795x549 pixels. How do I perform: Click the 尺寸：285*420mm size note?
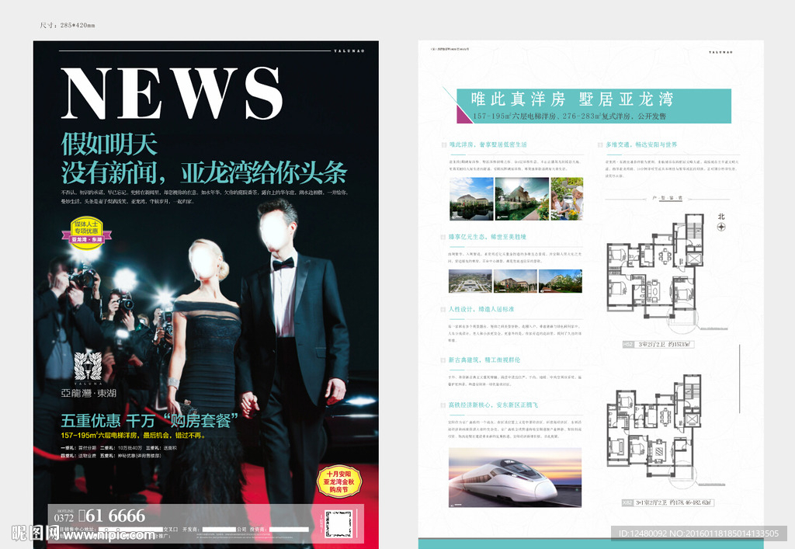[x=68, y=25]
